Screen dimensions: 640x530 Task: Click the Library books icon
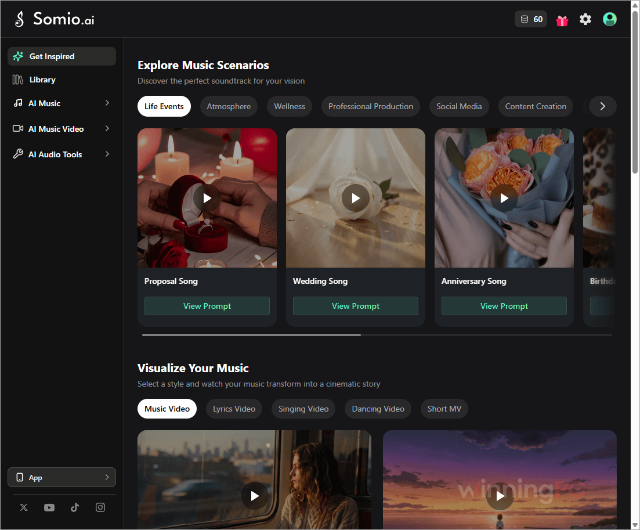point(18,80)
